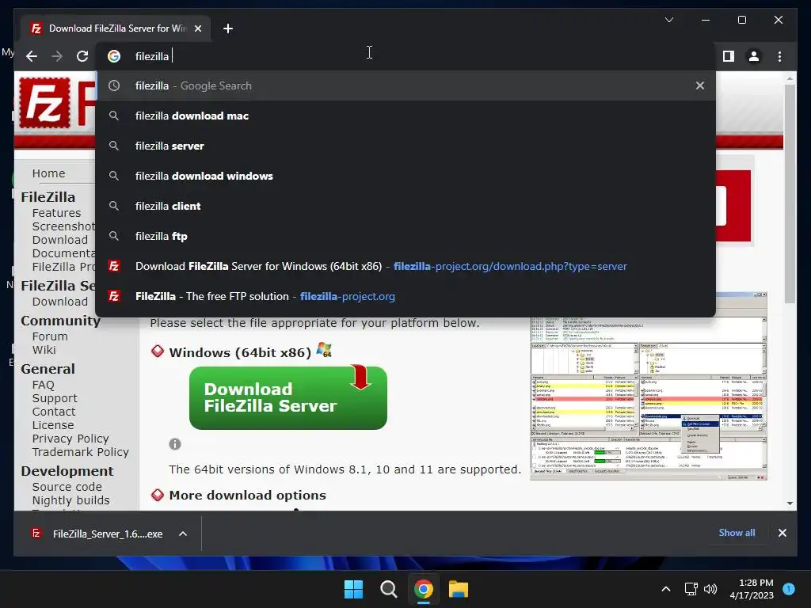Click the scrollbar down arrow
Viewport: 811px width, 608px height.
[x=790, y=503]
